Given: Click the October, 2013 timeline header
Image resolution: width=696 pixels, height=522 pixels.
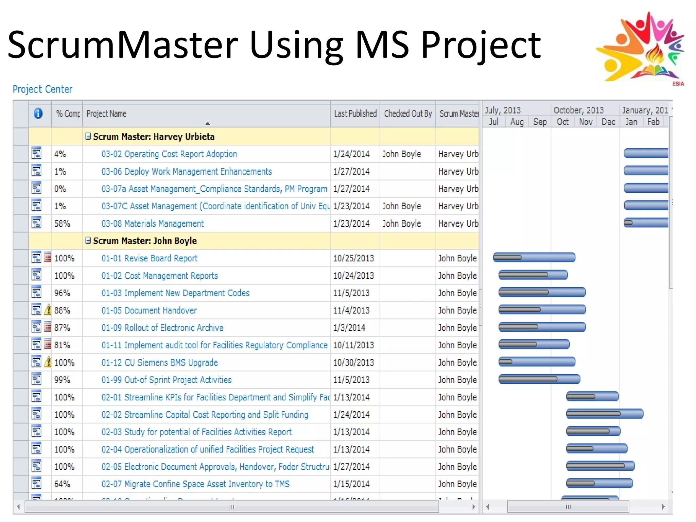Looking at the screenshot, I should click(578, 110).
